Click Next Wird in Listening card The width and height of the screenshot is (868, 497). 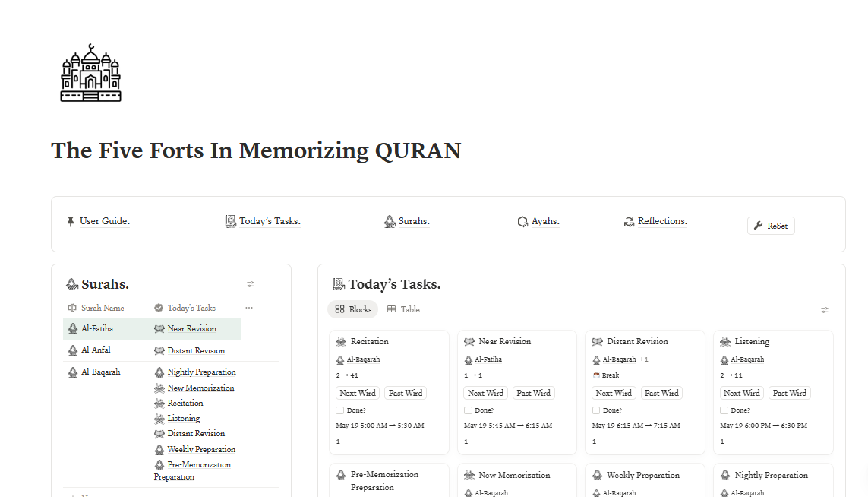pos(742,393)
